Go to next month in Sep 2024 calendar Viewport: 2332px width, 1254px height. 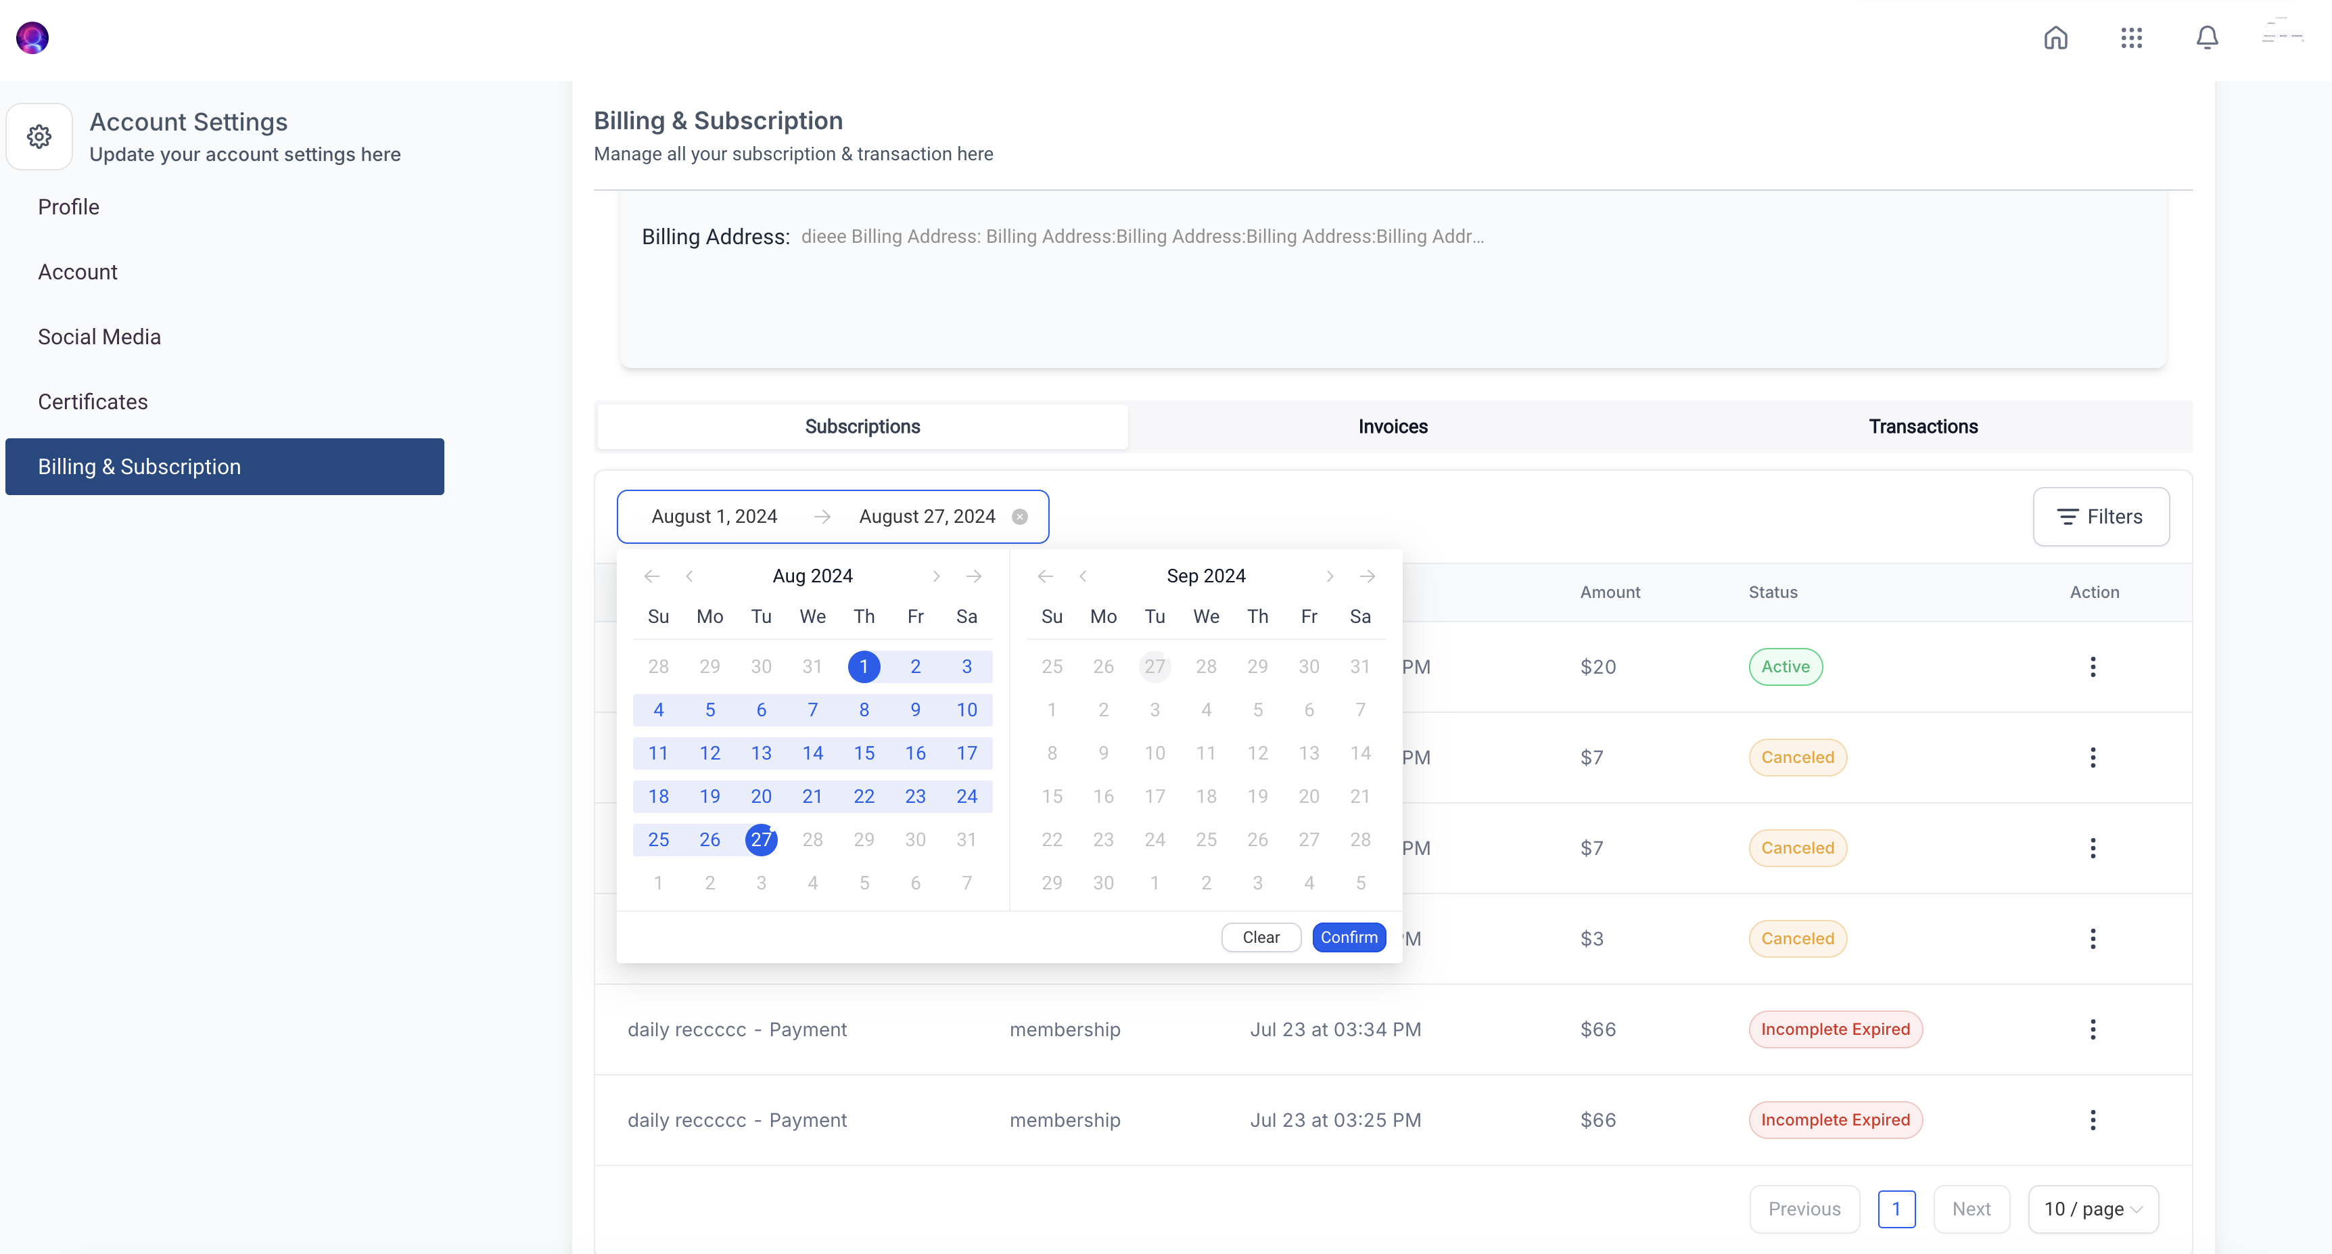pos(1330,577)
